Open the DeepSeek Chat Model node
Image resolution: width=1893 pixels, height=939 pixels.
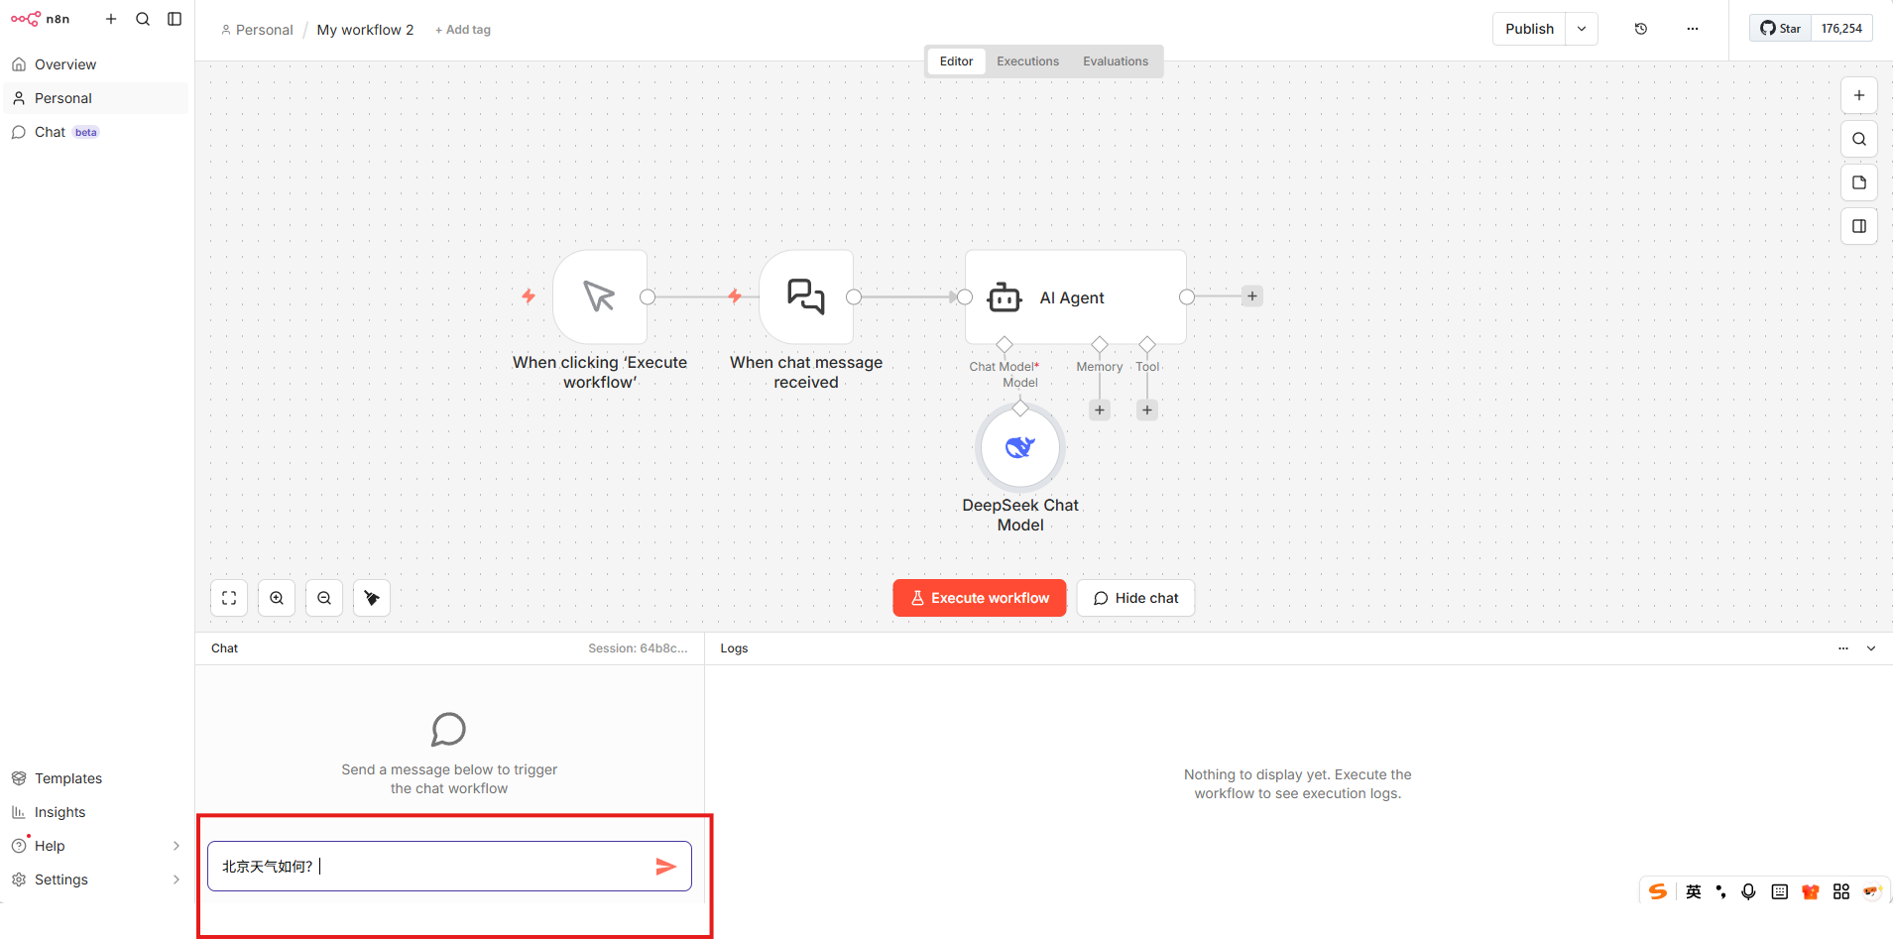coord(1020,448)
